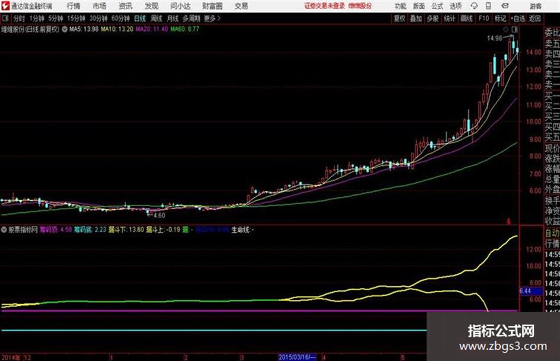560x361 pixels.
Task: Open the 公式 menu
Action: [437, 6]
